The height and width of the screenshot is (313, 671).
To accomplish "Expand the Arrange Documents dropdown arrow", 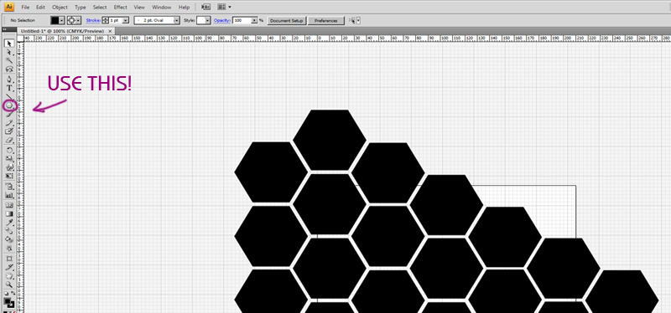I will (230, 8).
